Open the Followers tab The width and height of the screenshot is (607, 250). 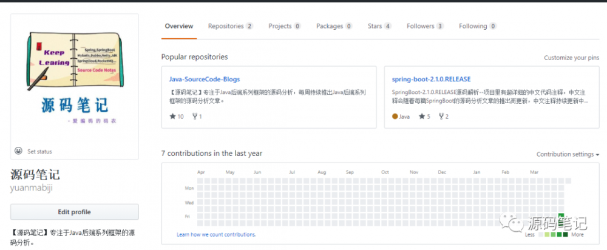click(425, 26)
